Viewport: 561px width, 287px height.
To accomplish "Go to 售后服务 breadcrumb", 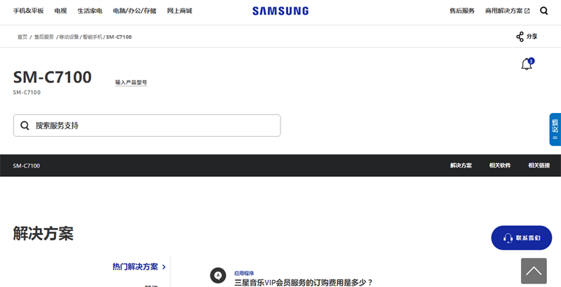I will click(x=44, y=37).
